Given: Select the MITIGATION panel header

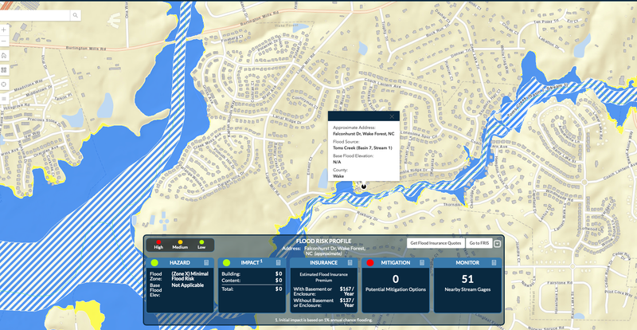Looking at the screenshot, I should tap(396, 263).
